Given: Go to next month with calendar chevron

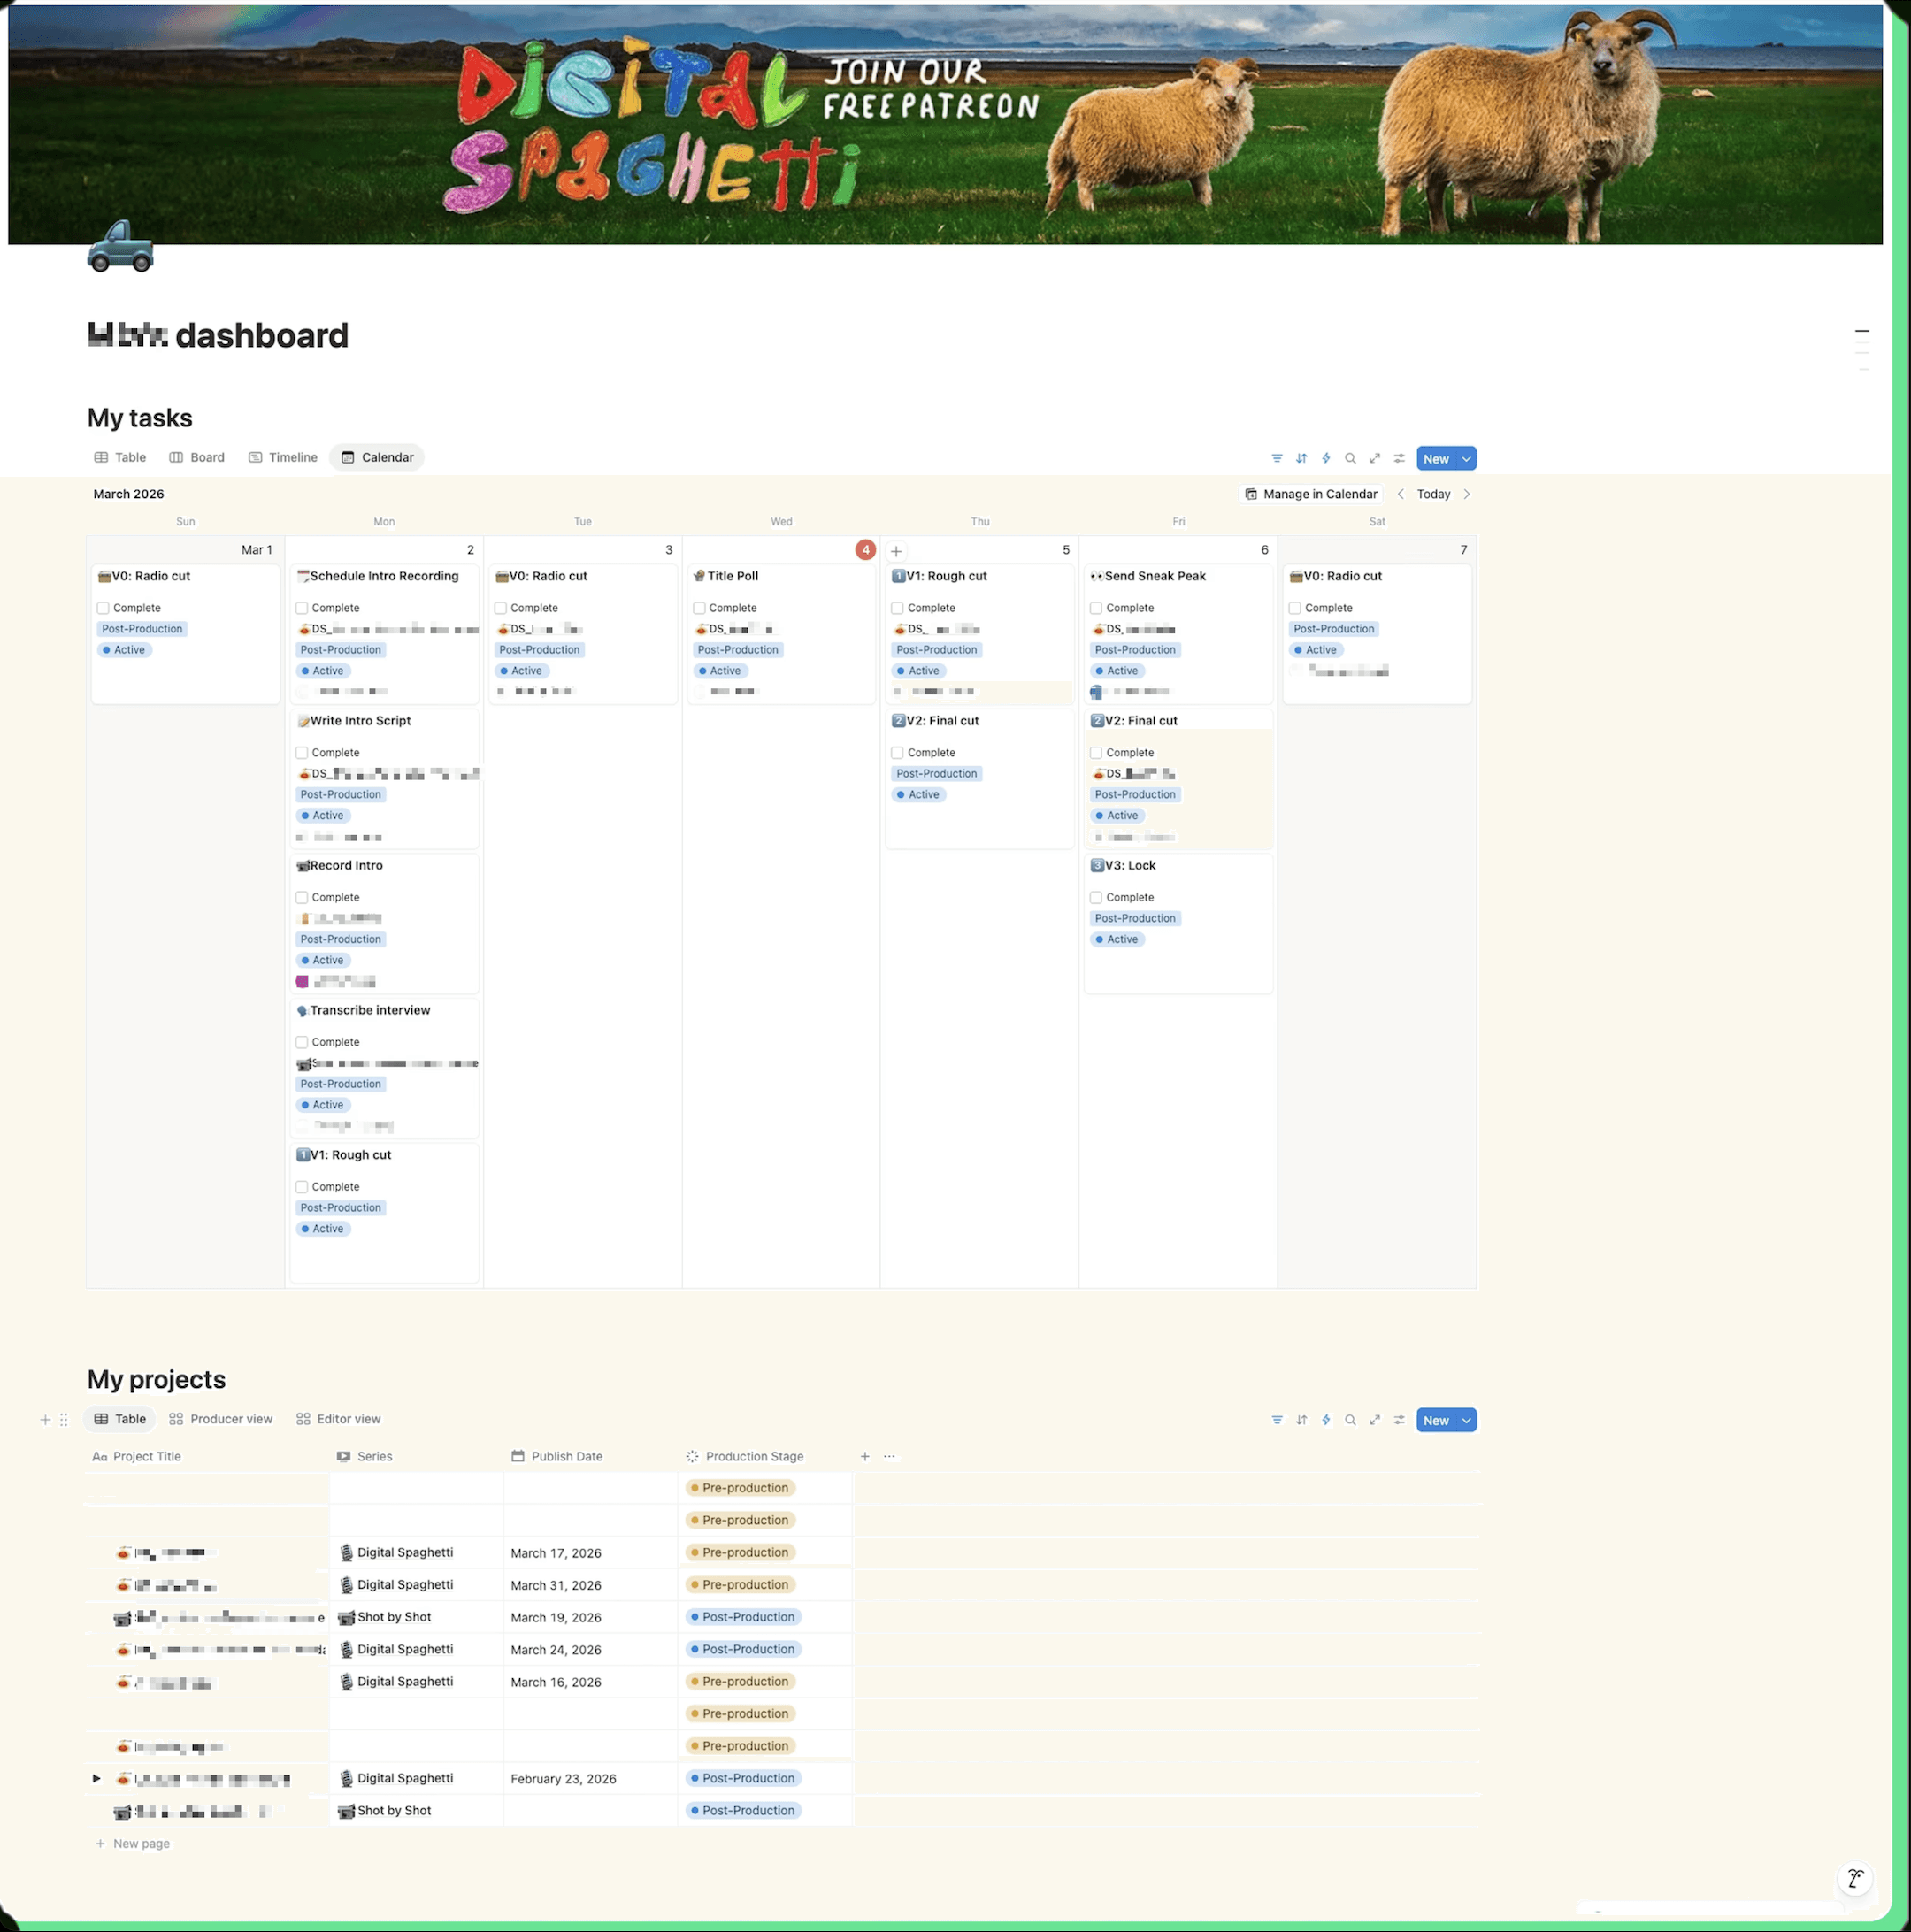Looking at the screenshot, I should click(x=1467, y=494).
